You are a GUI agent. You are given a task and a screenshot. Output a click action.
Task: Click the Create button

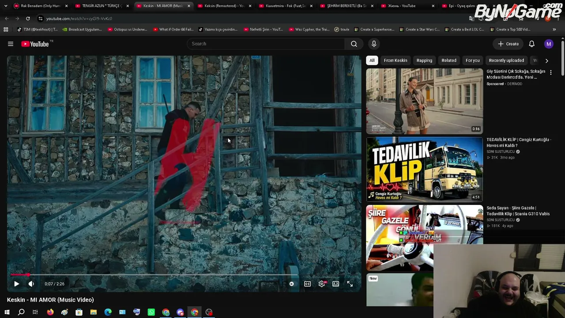pyautogui.click(x=508, y=44)
